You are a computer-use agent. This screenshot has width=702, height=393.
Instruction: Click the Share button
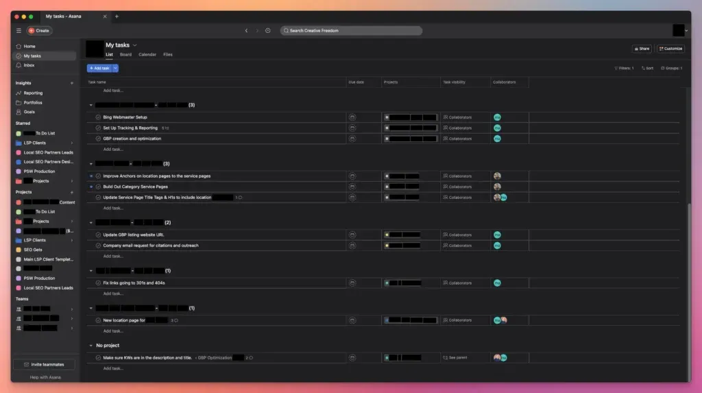click(x=642, y=49)
